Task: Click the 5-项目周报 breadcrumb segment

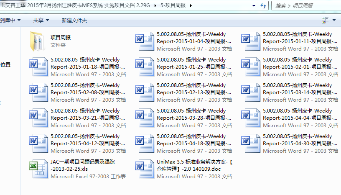Action: point(173,5)
